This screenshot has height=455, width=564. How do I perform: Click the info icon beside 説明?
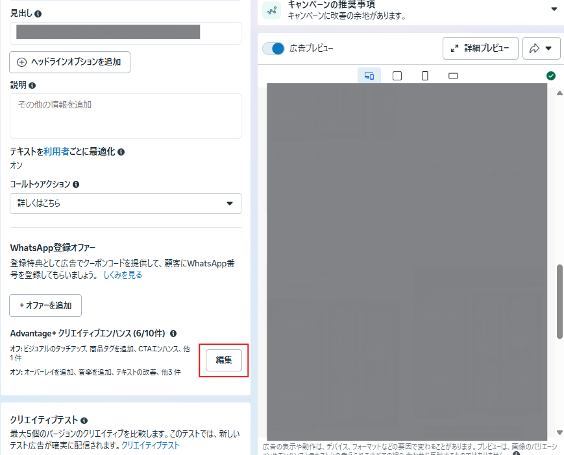click(x=32, y=85)
